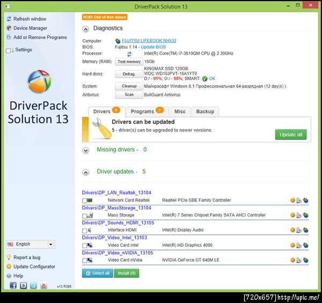Check the Mass Storage checkbox

[84, 216]
